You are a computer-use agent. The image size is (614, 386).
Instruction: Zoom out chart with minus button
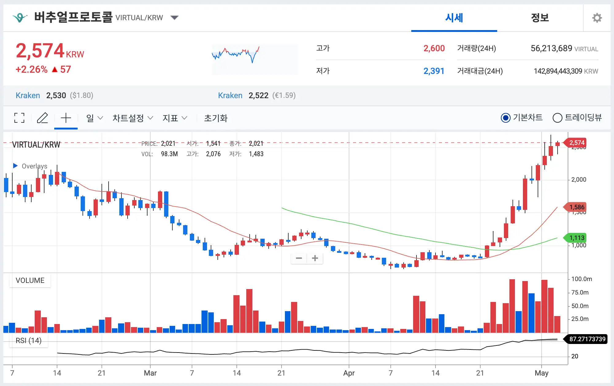299,258
